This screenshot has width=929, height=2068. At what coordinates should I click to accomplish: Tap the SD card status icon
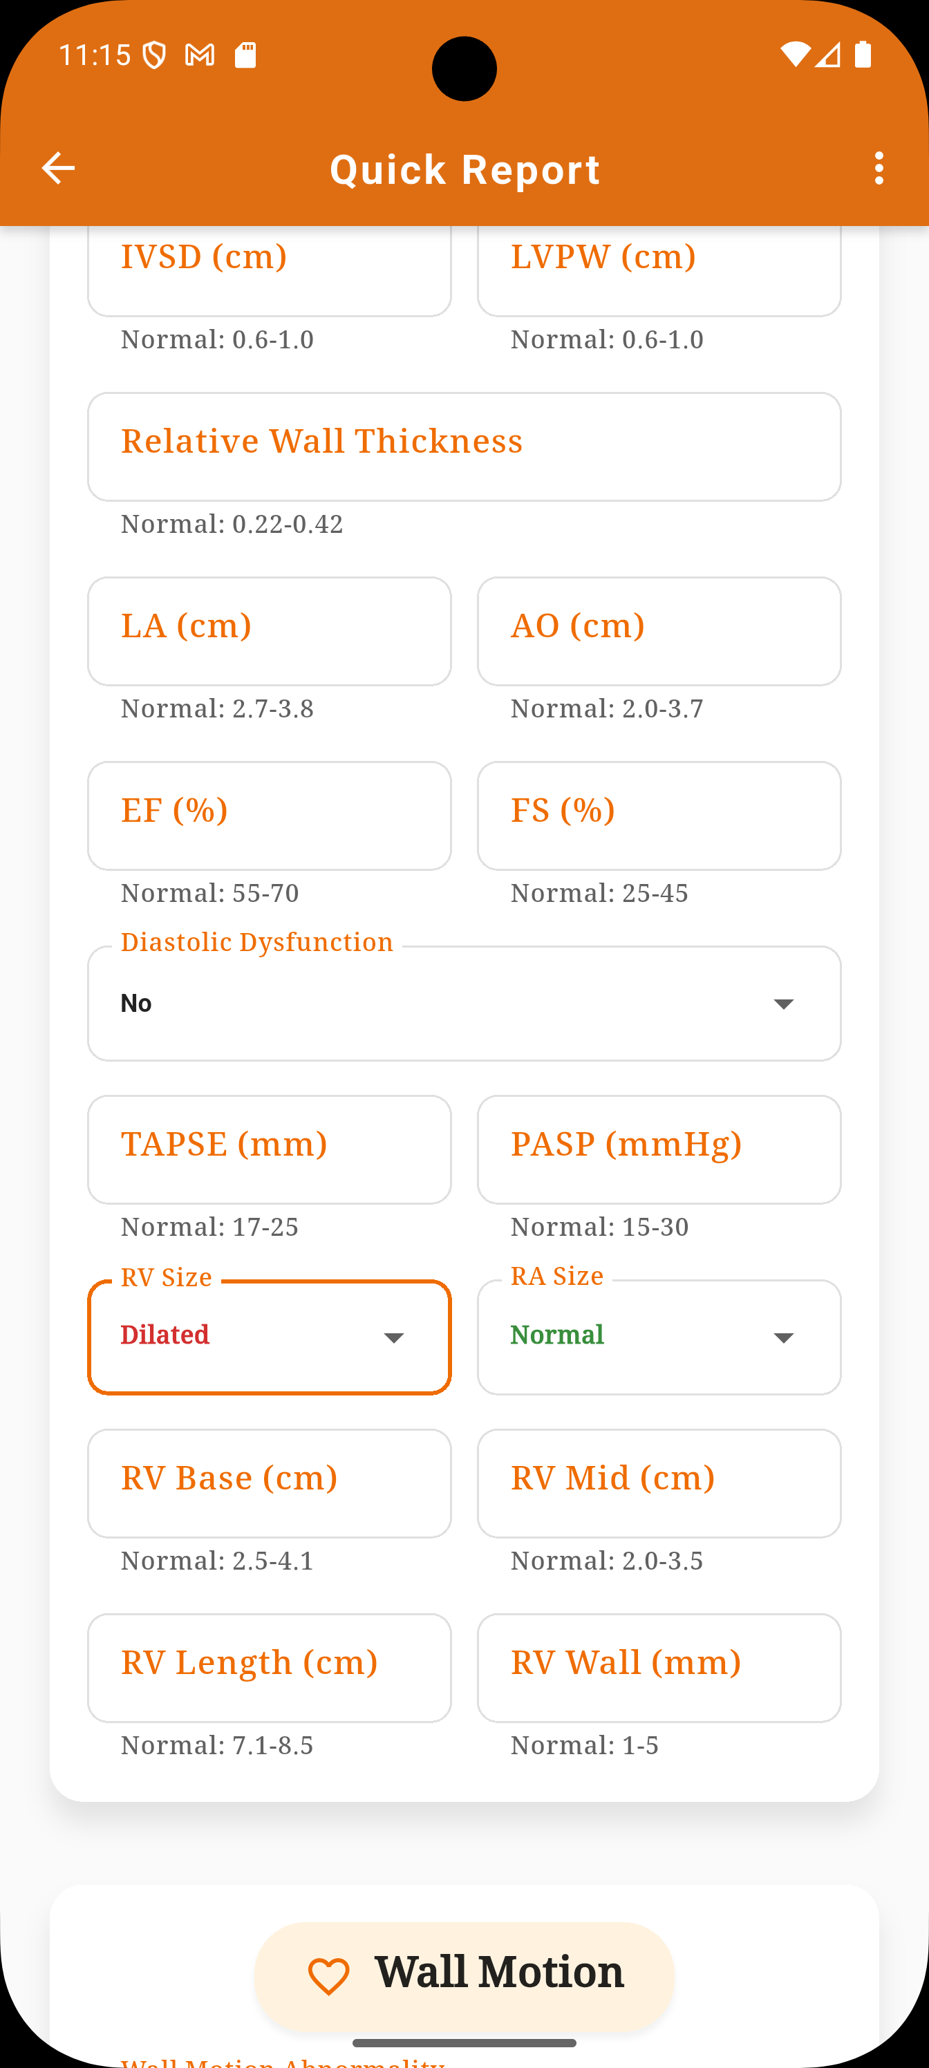pos(245,55)
